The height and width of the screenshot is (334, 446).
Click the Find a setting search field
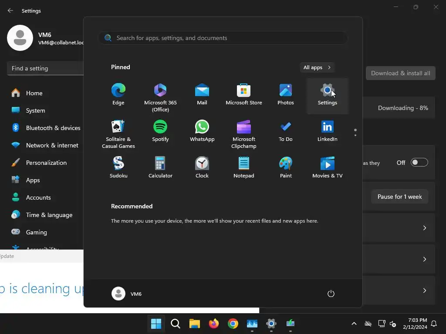coord(45,68)
